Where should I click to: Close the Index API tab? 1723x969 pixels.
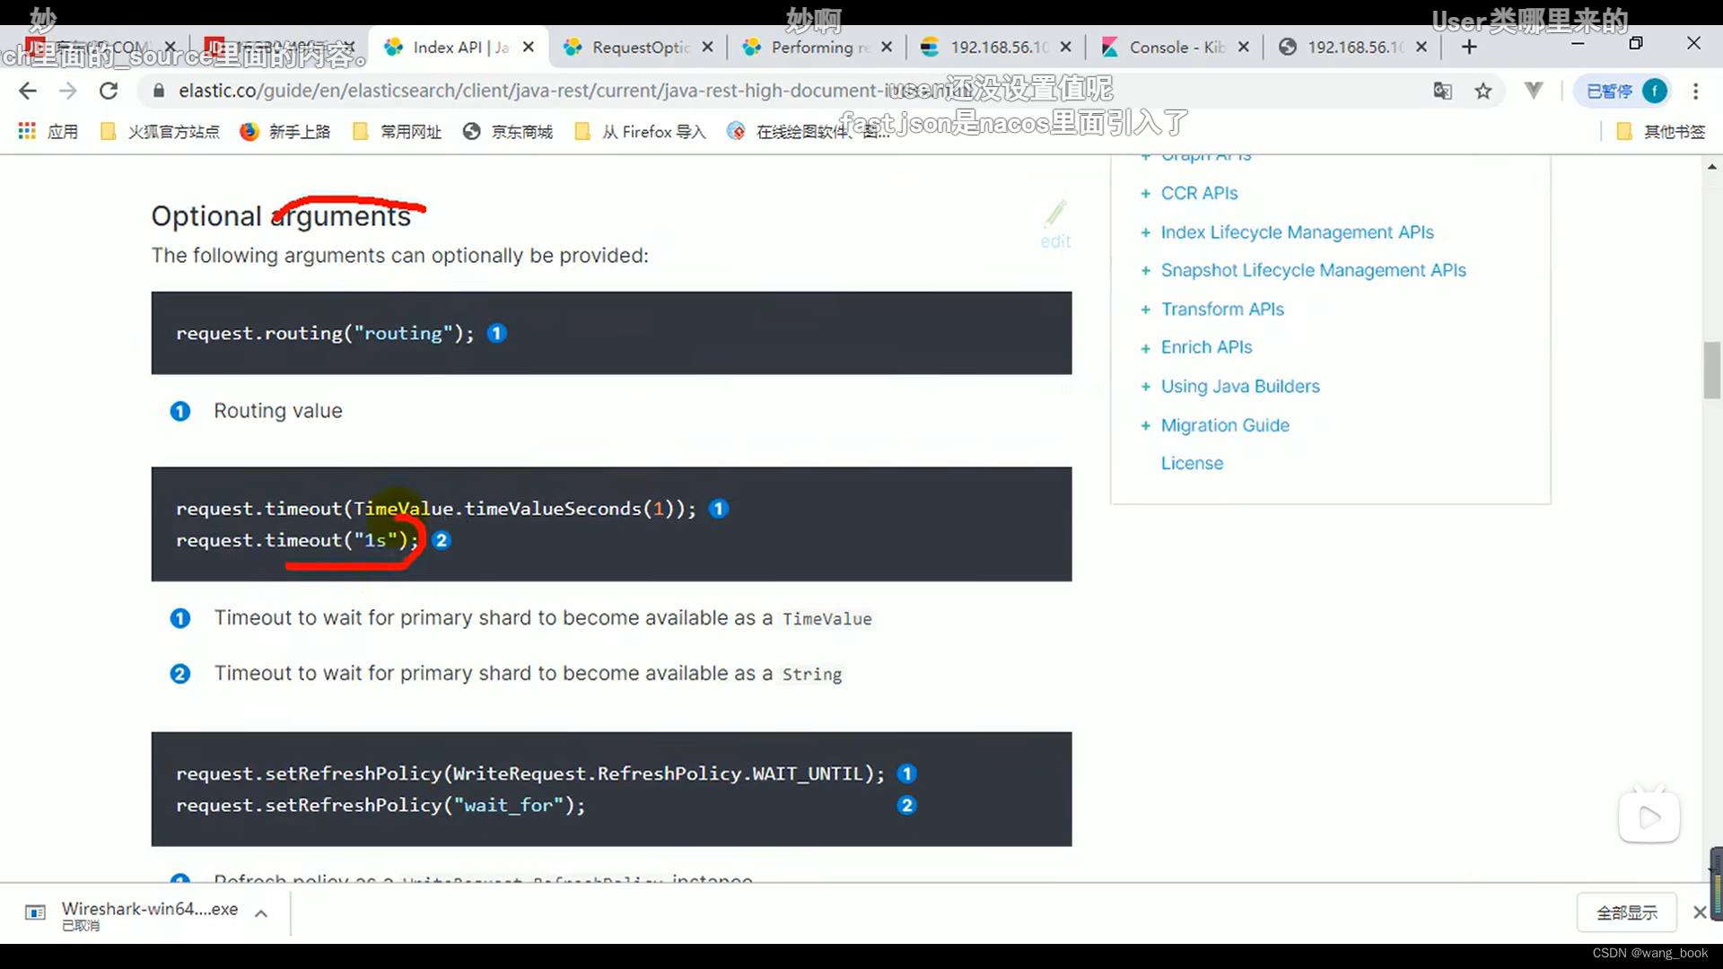[x=529, y=47]
